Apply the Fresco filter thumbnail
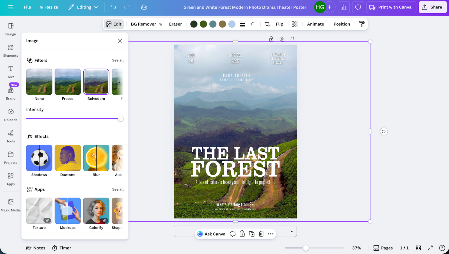Screen dimensions: 449x254 click(x=67, y=82)
